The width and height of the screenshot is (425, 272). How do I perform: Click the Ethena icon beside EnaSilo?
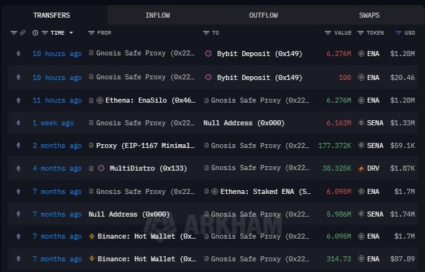100,100
